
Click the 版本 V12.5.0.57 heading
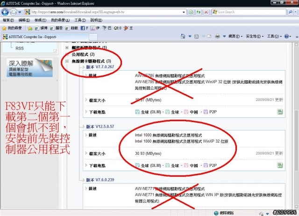[100, 127]
